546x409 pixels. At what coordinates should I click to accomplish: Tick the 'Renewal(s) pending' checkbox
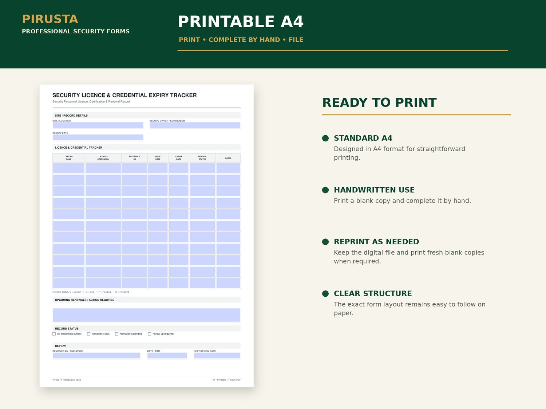[x=117, y=334]
